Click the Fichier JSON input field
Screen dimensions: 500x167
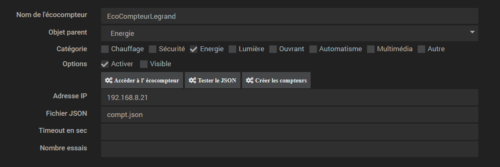[289, 115]
